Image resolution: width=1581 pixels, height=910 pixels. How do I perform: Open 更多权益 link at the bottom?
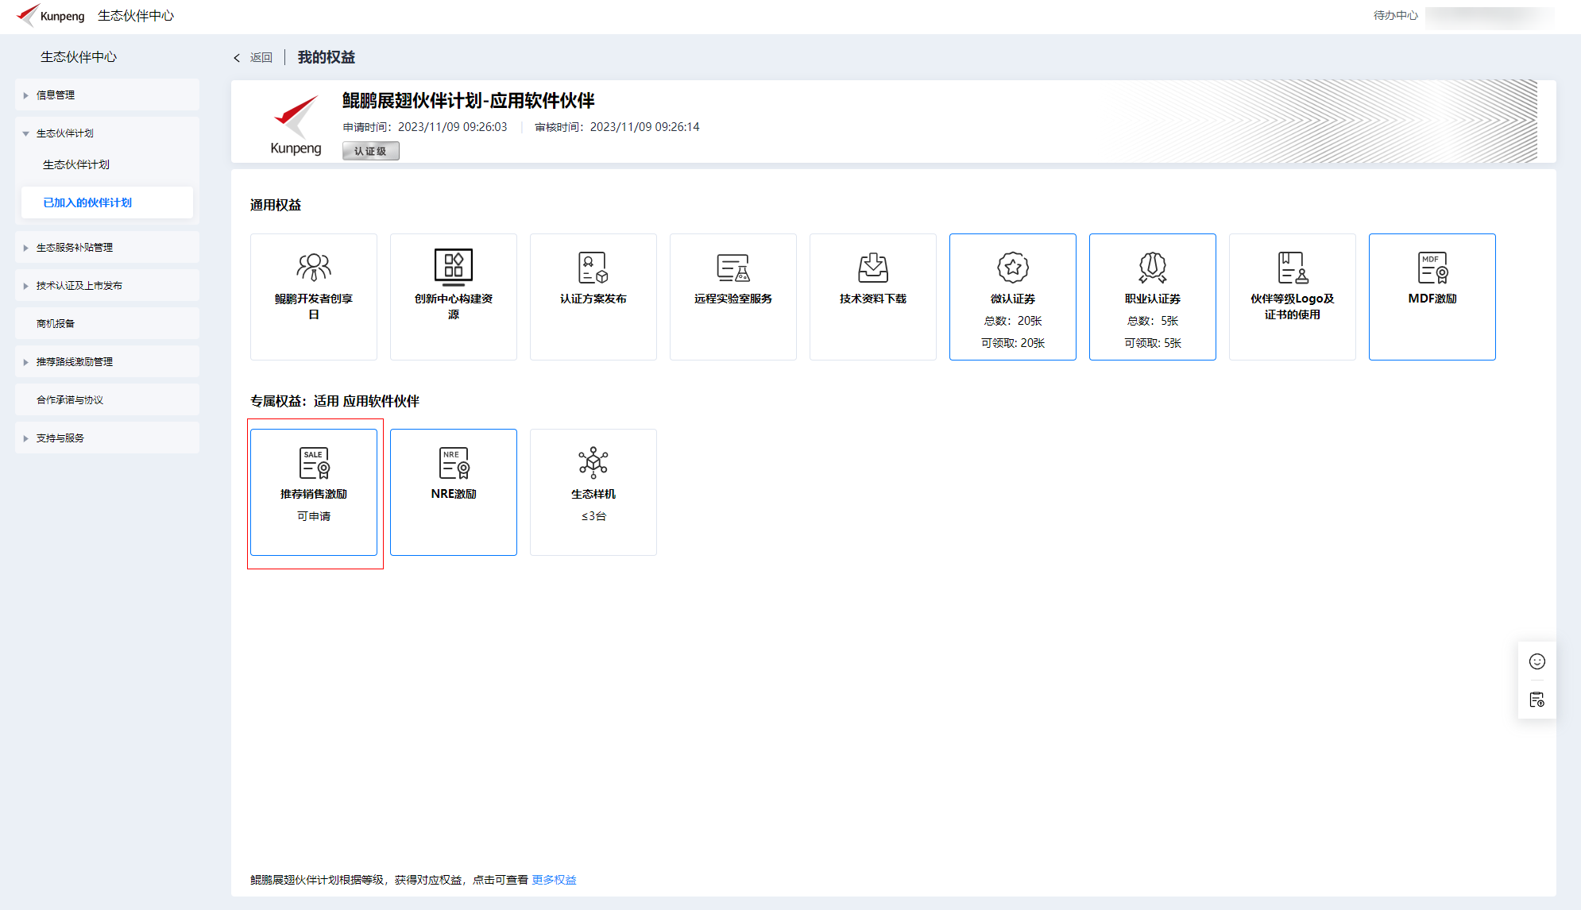click(555, 880)
